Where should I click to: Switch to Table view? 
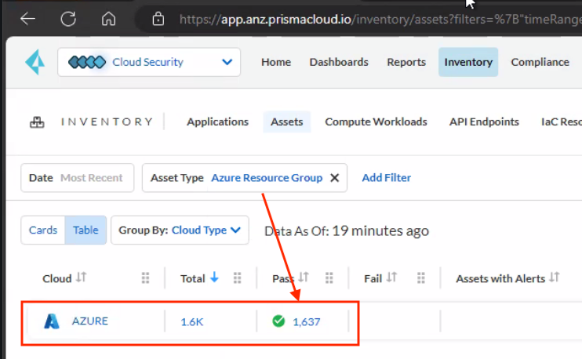coord(85,230)
